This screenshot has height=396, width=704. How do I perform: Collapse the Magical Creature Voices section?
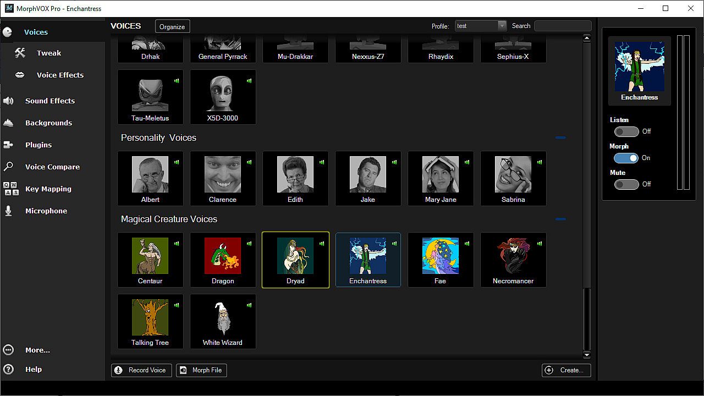560,219
